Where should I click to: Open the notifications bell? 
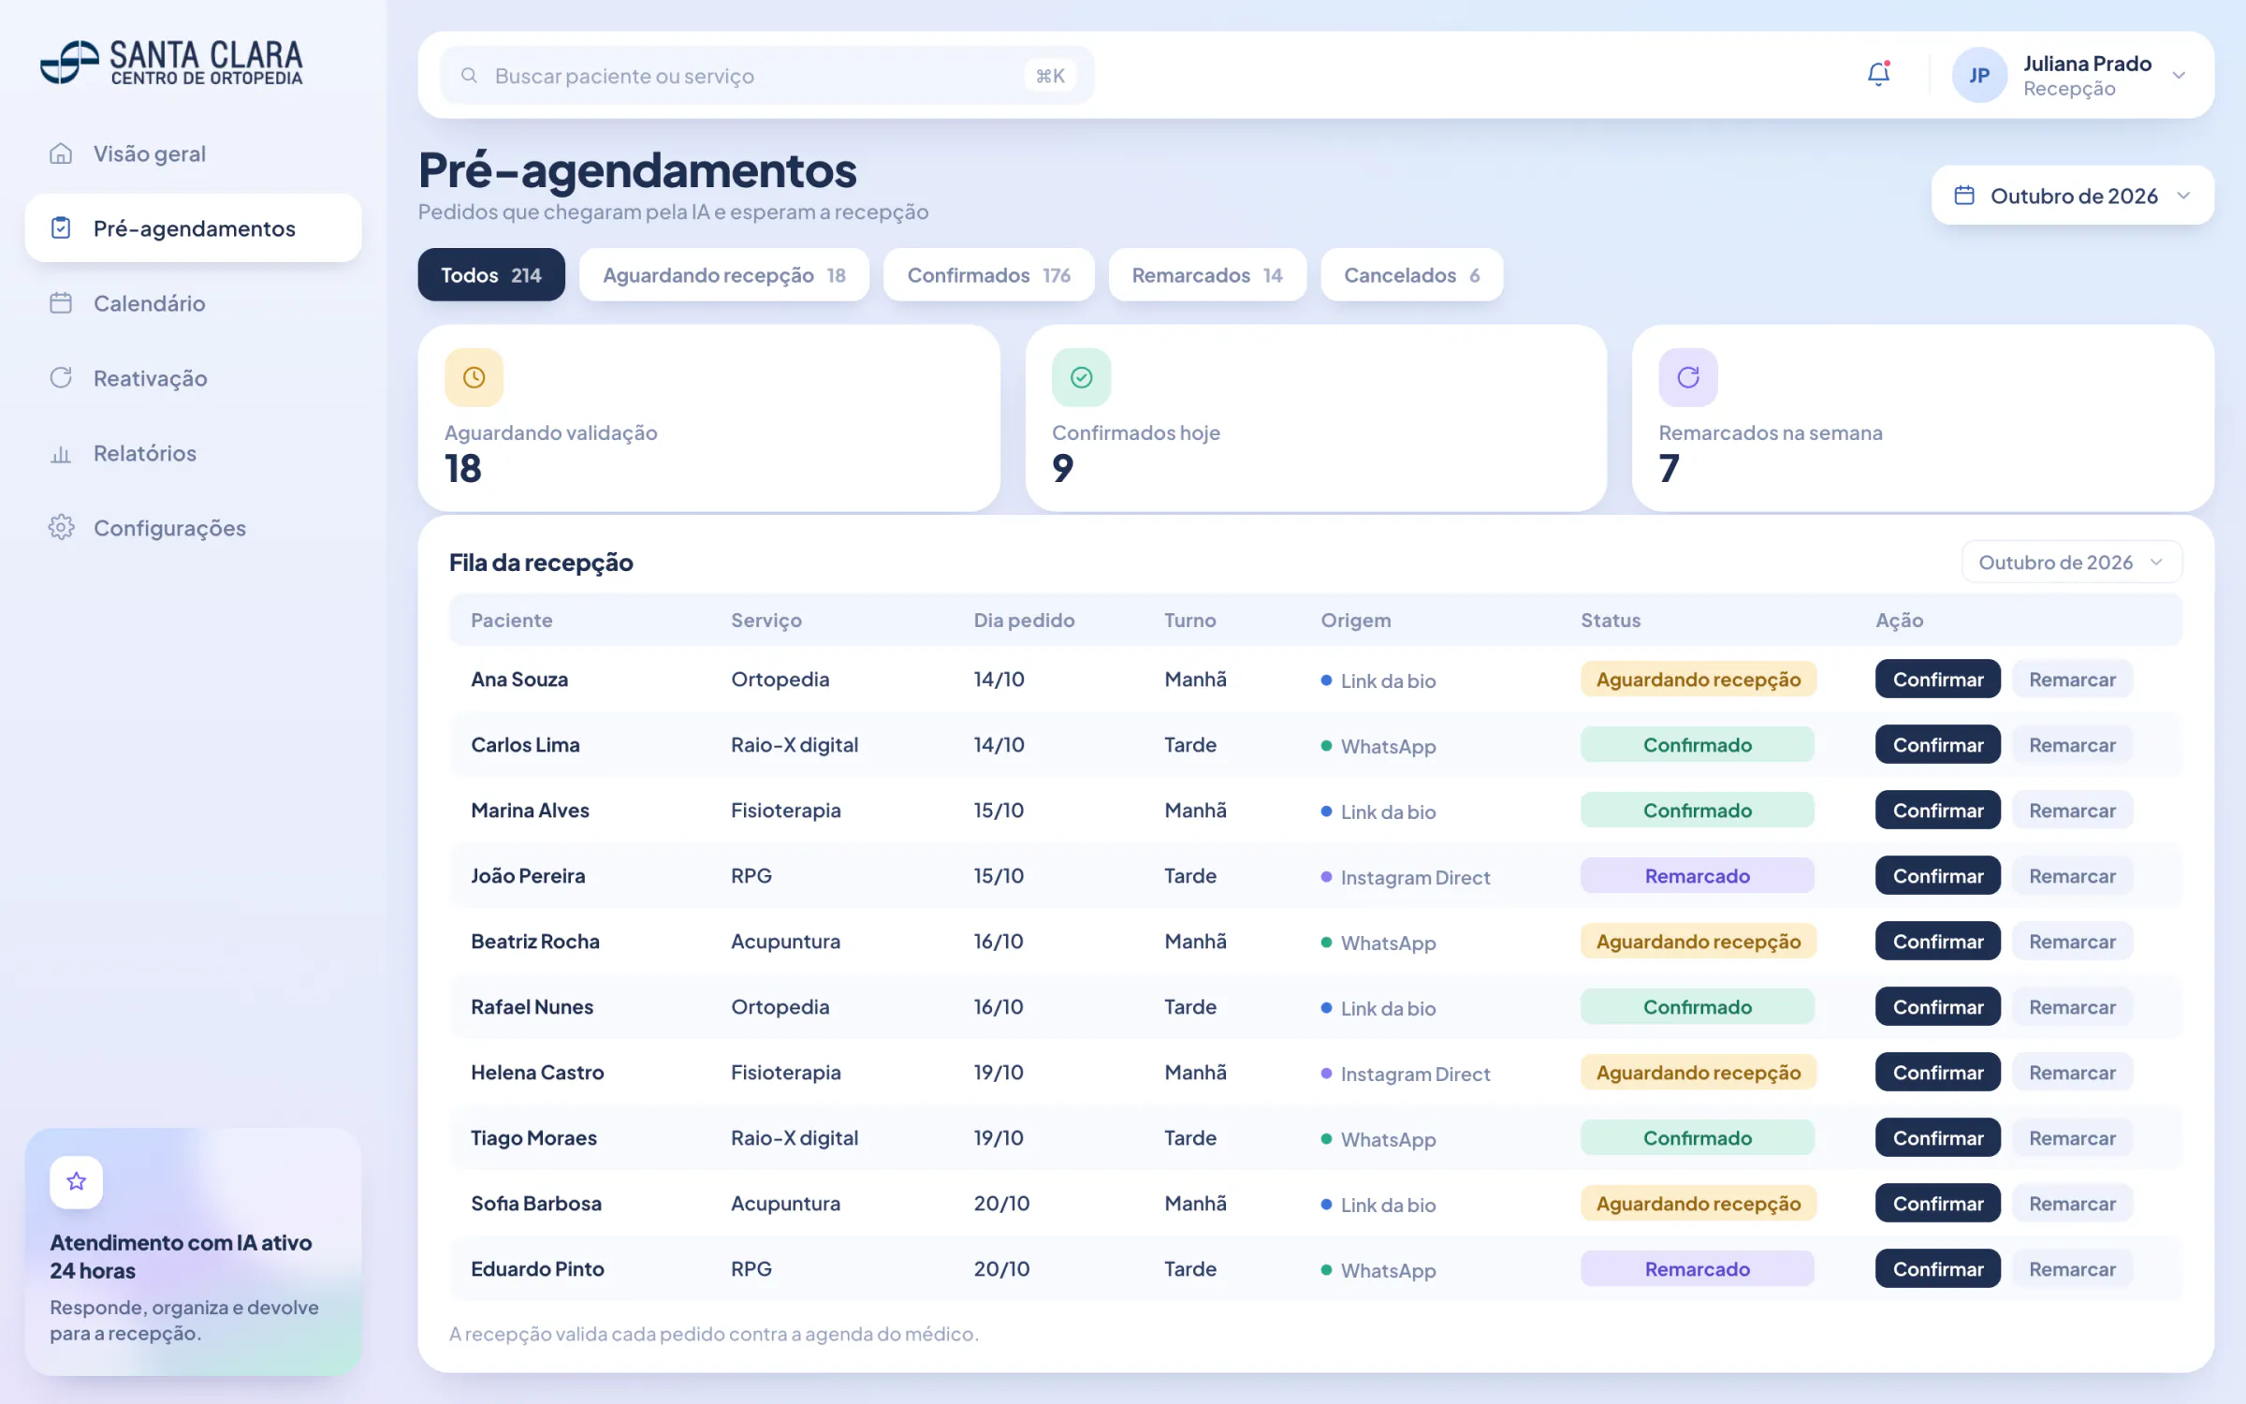[1878, 74]
